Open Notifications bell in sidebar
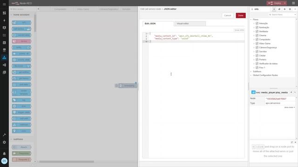Image resolution: width=298 pixels, height=167 pixels. tap(4, 154)
